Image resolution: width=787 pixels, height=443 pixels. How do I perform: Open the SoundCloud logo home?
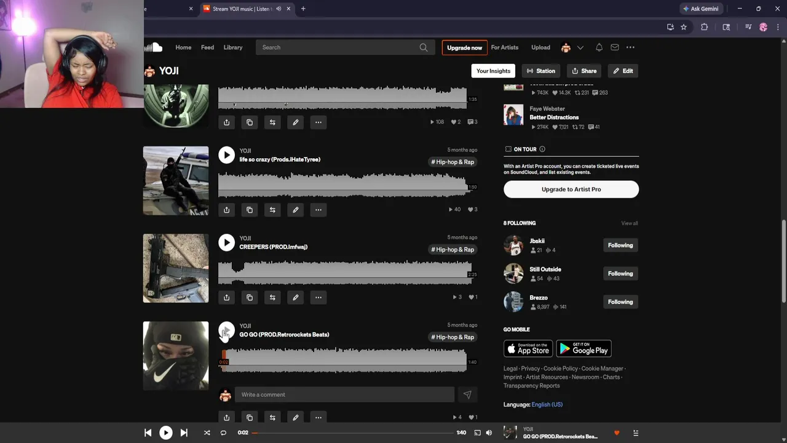(x=154, y=47)
